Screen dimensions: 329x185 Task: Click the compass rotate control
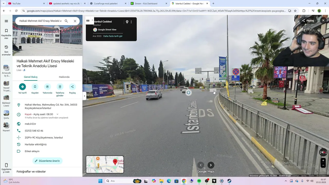(323, 152)
